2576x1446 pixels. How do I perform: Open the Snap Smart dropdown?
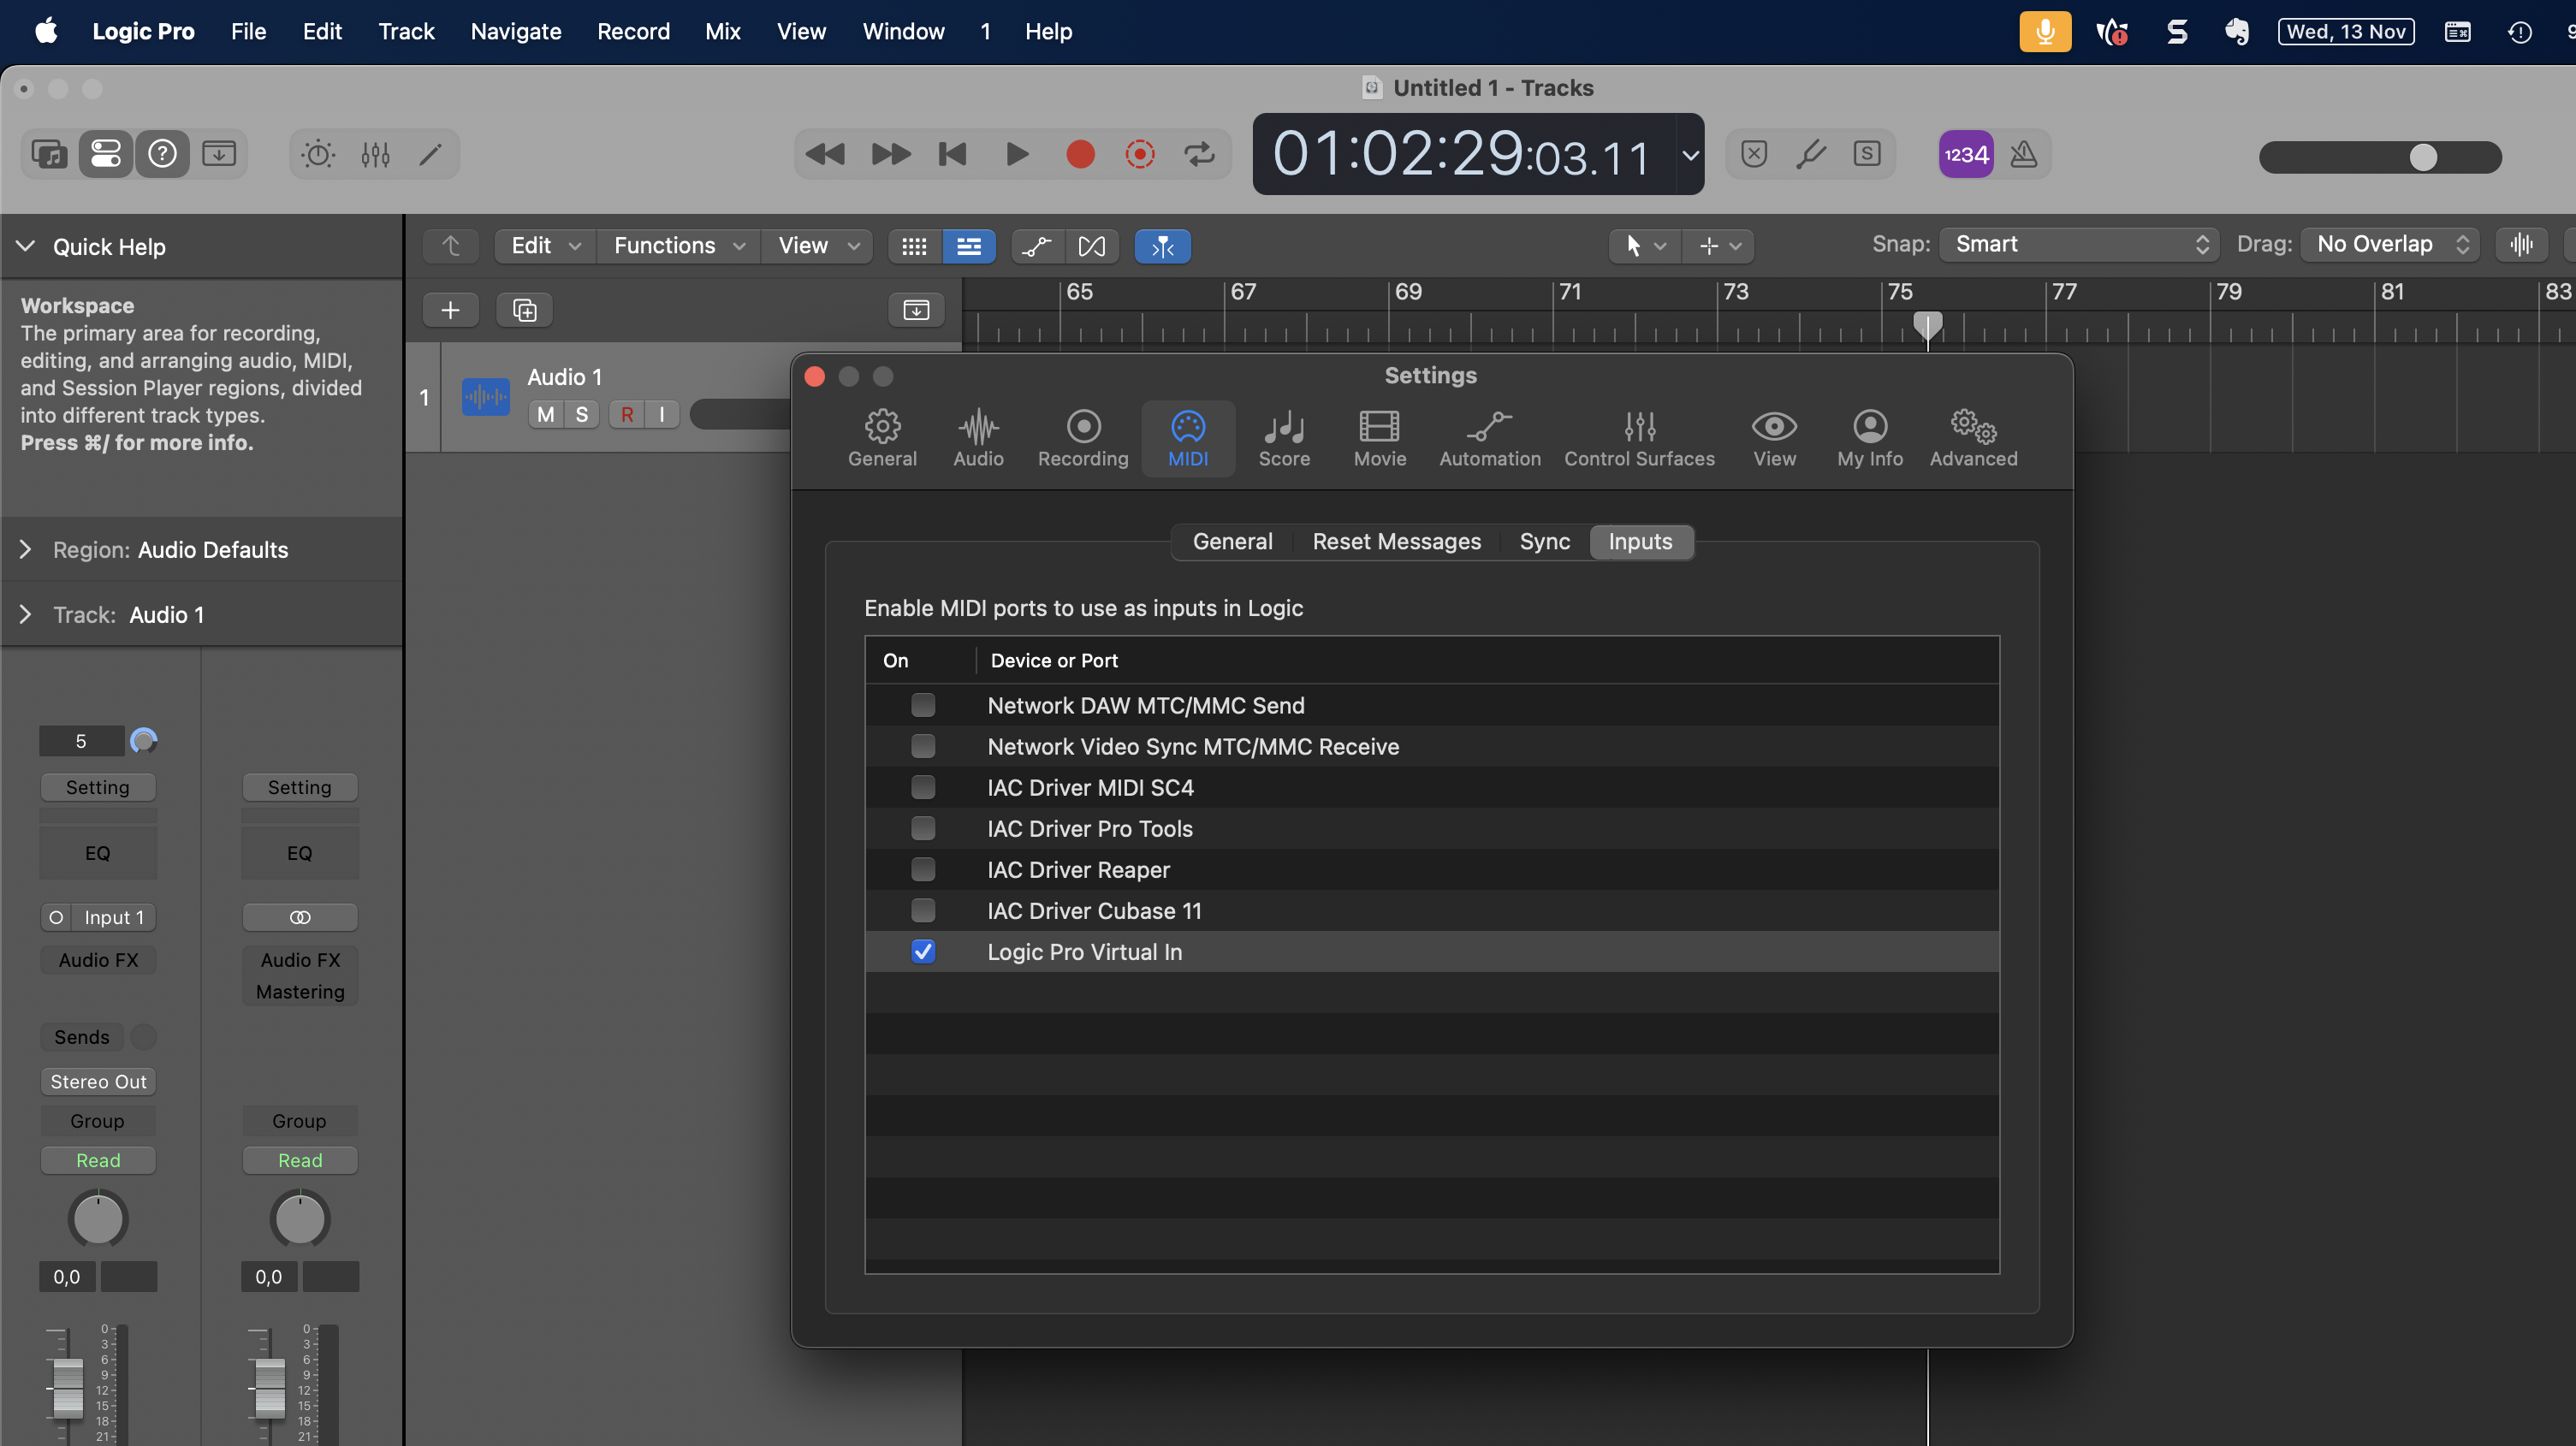point(2078,244)
